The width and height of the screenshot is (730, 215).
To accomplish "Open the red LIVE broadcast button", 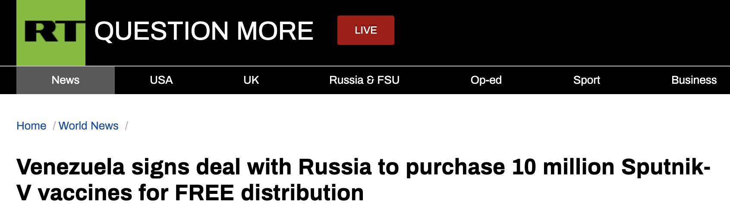I will point(365,30).
